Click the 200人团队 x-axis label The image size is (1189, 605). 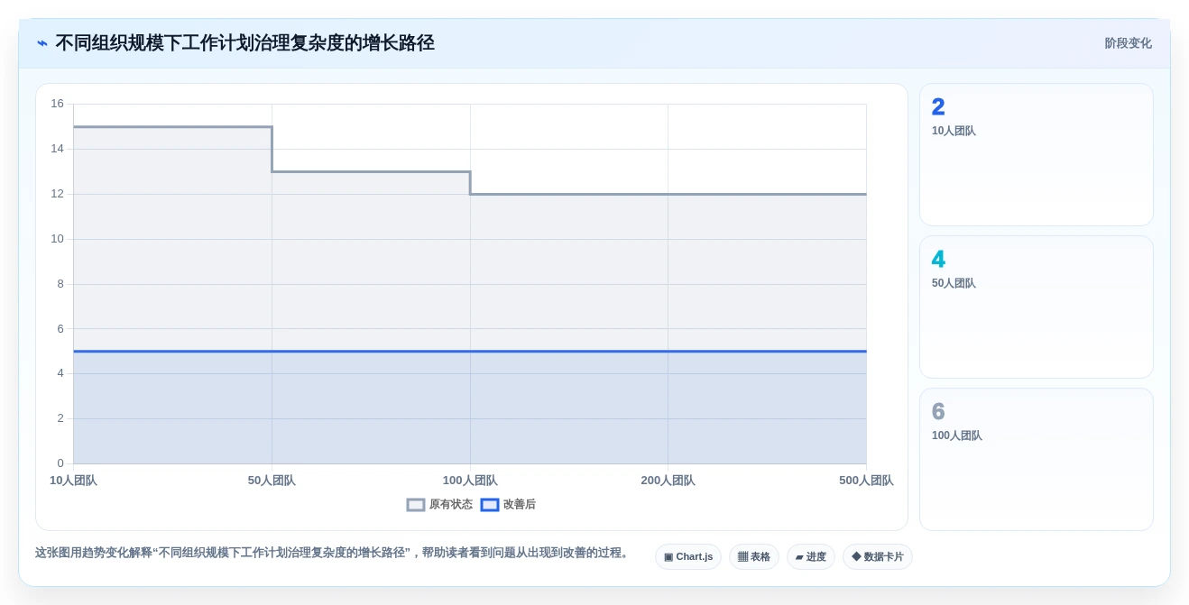click(668, 481)
